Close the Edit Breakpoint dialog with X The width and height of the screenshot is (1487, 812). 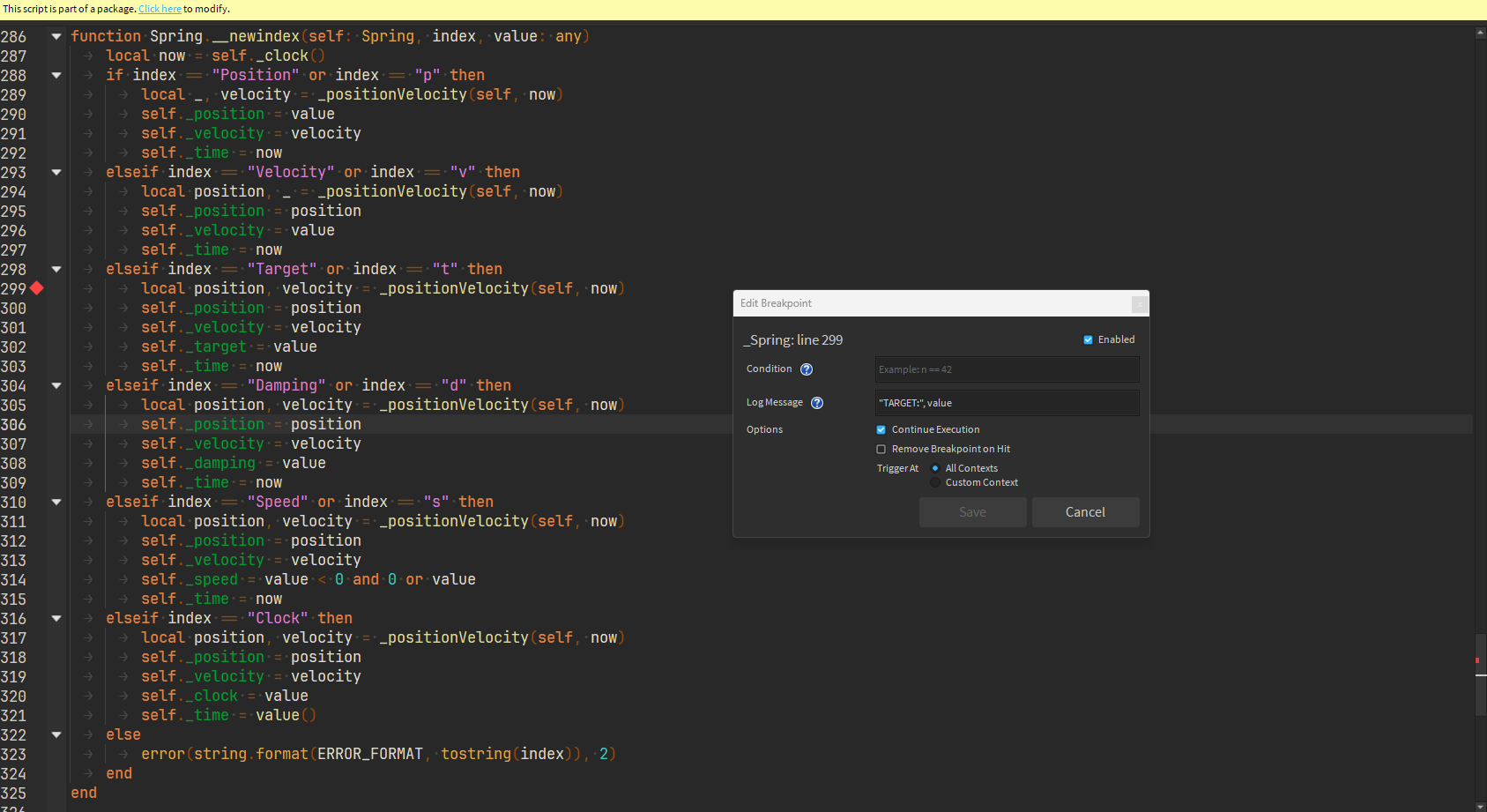point(1139,304)
